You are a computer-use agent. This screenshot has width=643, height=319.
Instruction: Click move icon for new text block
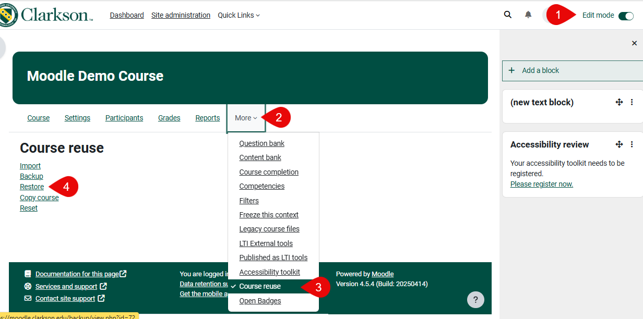point(619,102)
